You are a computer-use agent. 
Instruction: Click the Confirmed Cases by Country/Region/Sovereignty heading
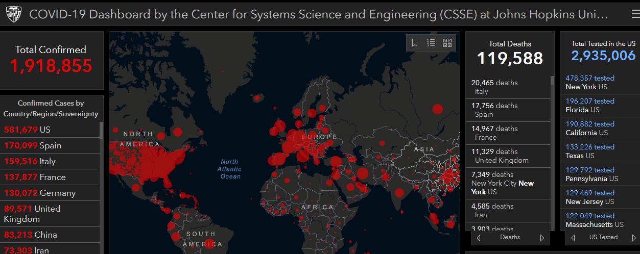[51, 109]
